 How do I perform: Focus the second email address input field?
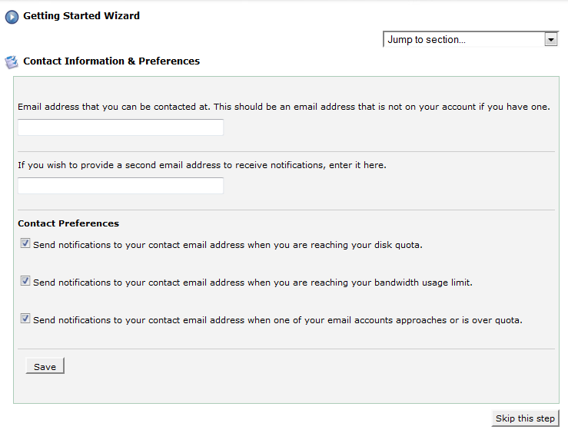[121, 186]
